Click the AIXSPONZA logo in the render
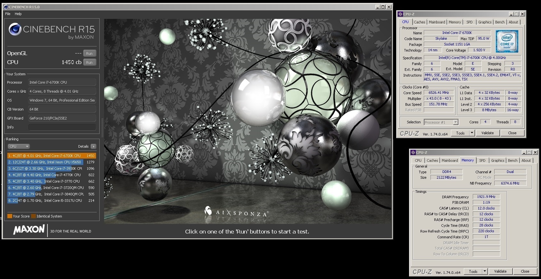This screenshot has height=279, width=541. [x=236, y=212]
